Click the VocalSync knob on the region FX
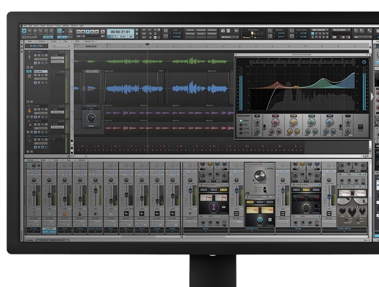 coord(91,118)
